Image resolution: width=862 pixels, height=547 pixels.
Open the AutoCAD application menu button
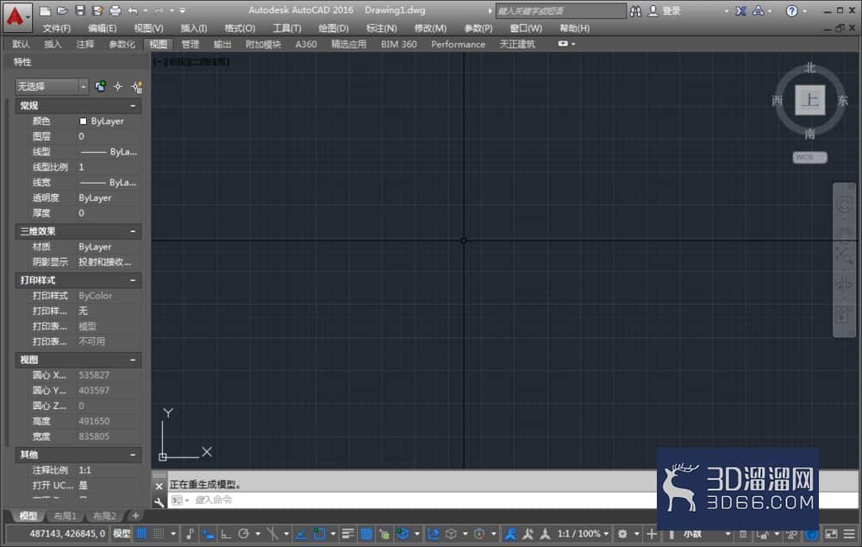click(16, 16)
